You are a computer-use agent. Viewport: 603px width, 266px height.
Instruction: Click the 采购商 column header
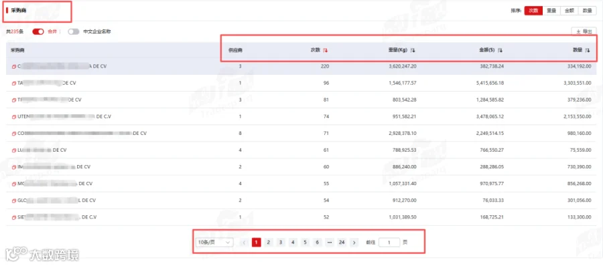click(x=17, y=50)
